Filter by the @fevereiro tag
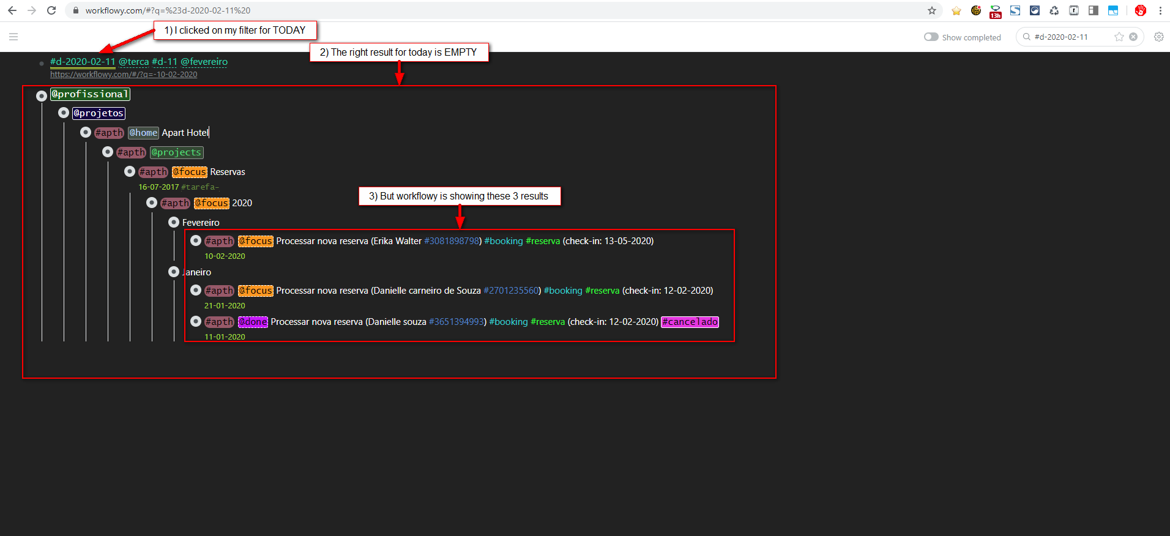The image size is (1170, 536). [204, 62]
